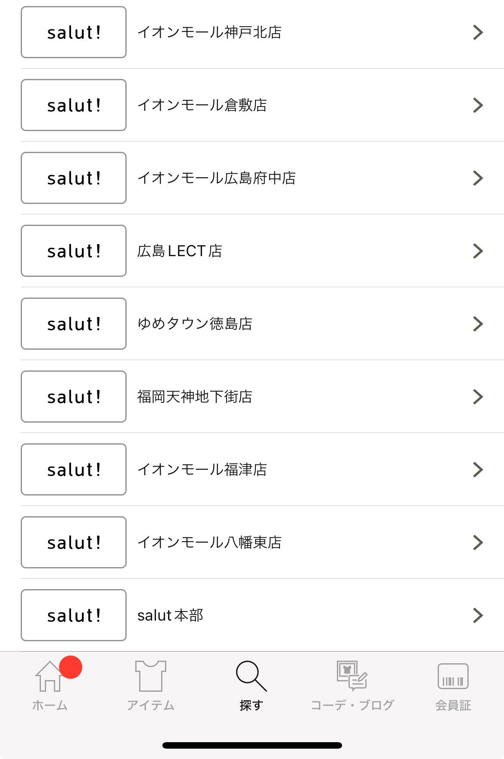This screenshot has width=504, height=759.
Task: Tap the Search magnifier icon
Action: pos(251,676)
